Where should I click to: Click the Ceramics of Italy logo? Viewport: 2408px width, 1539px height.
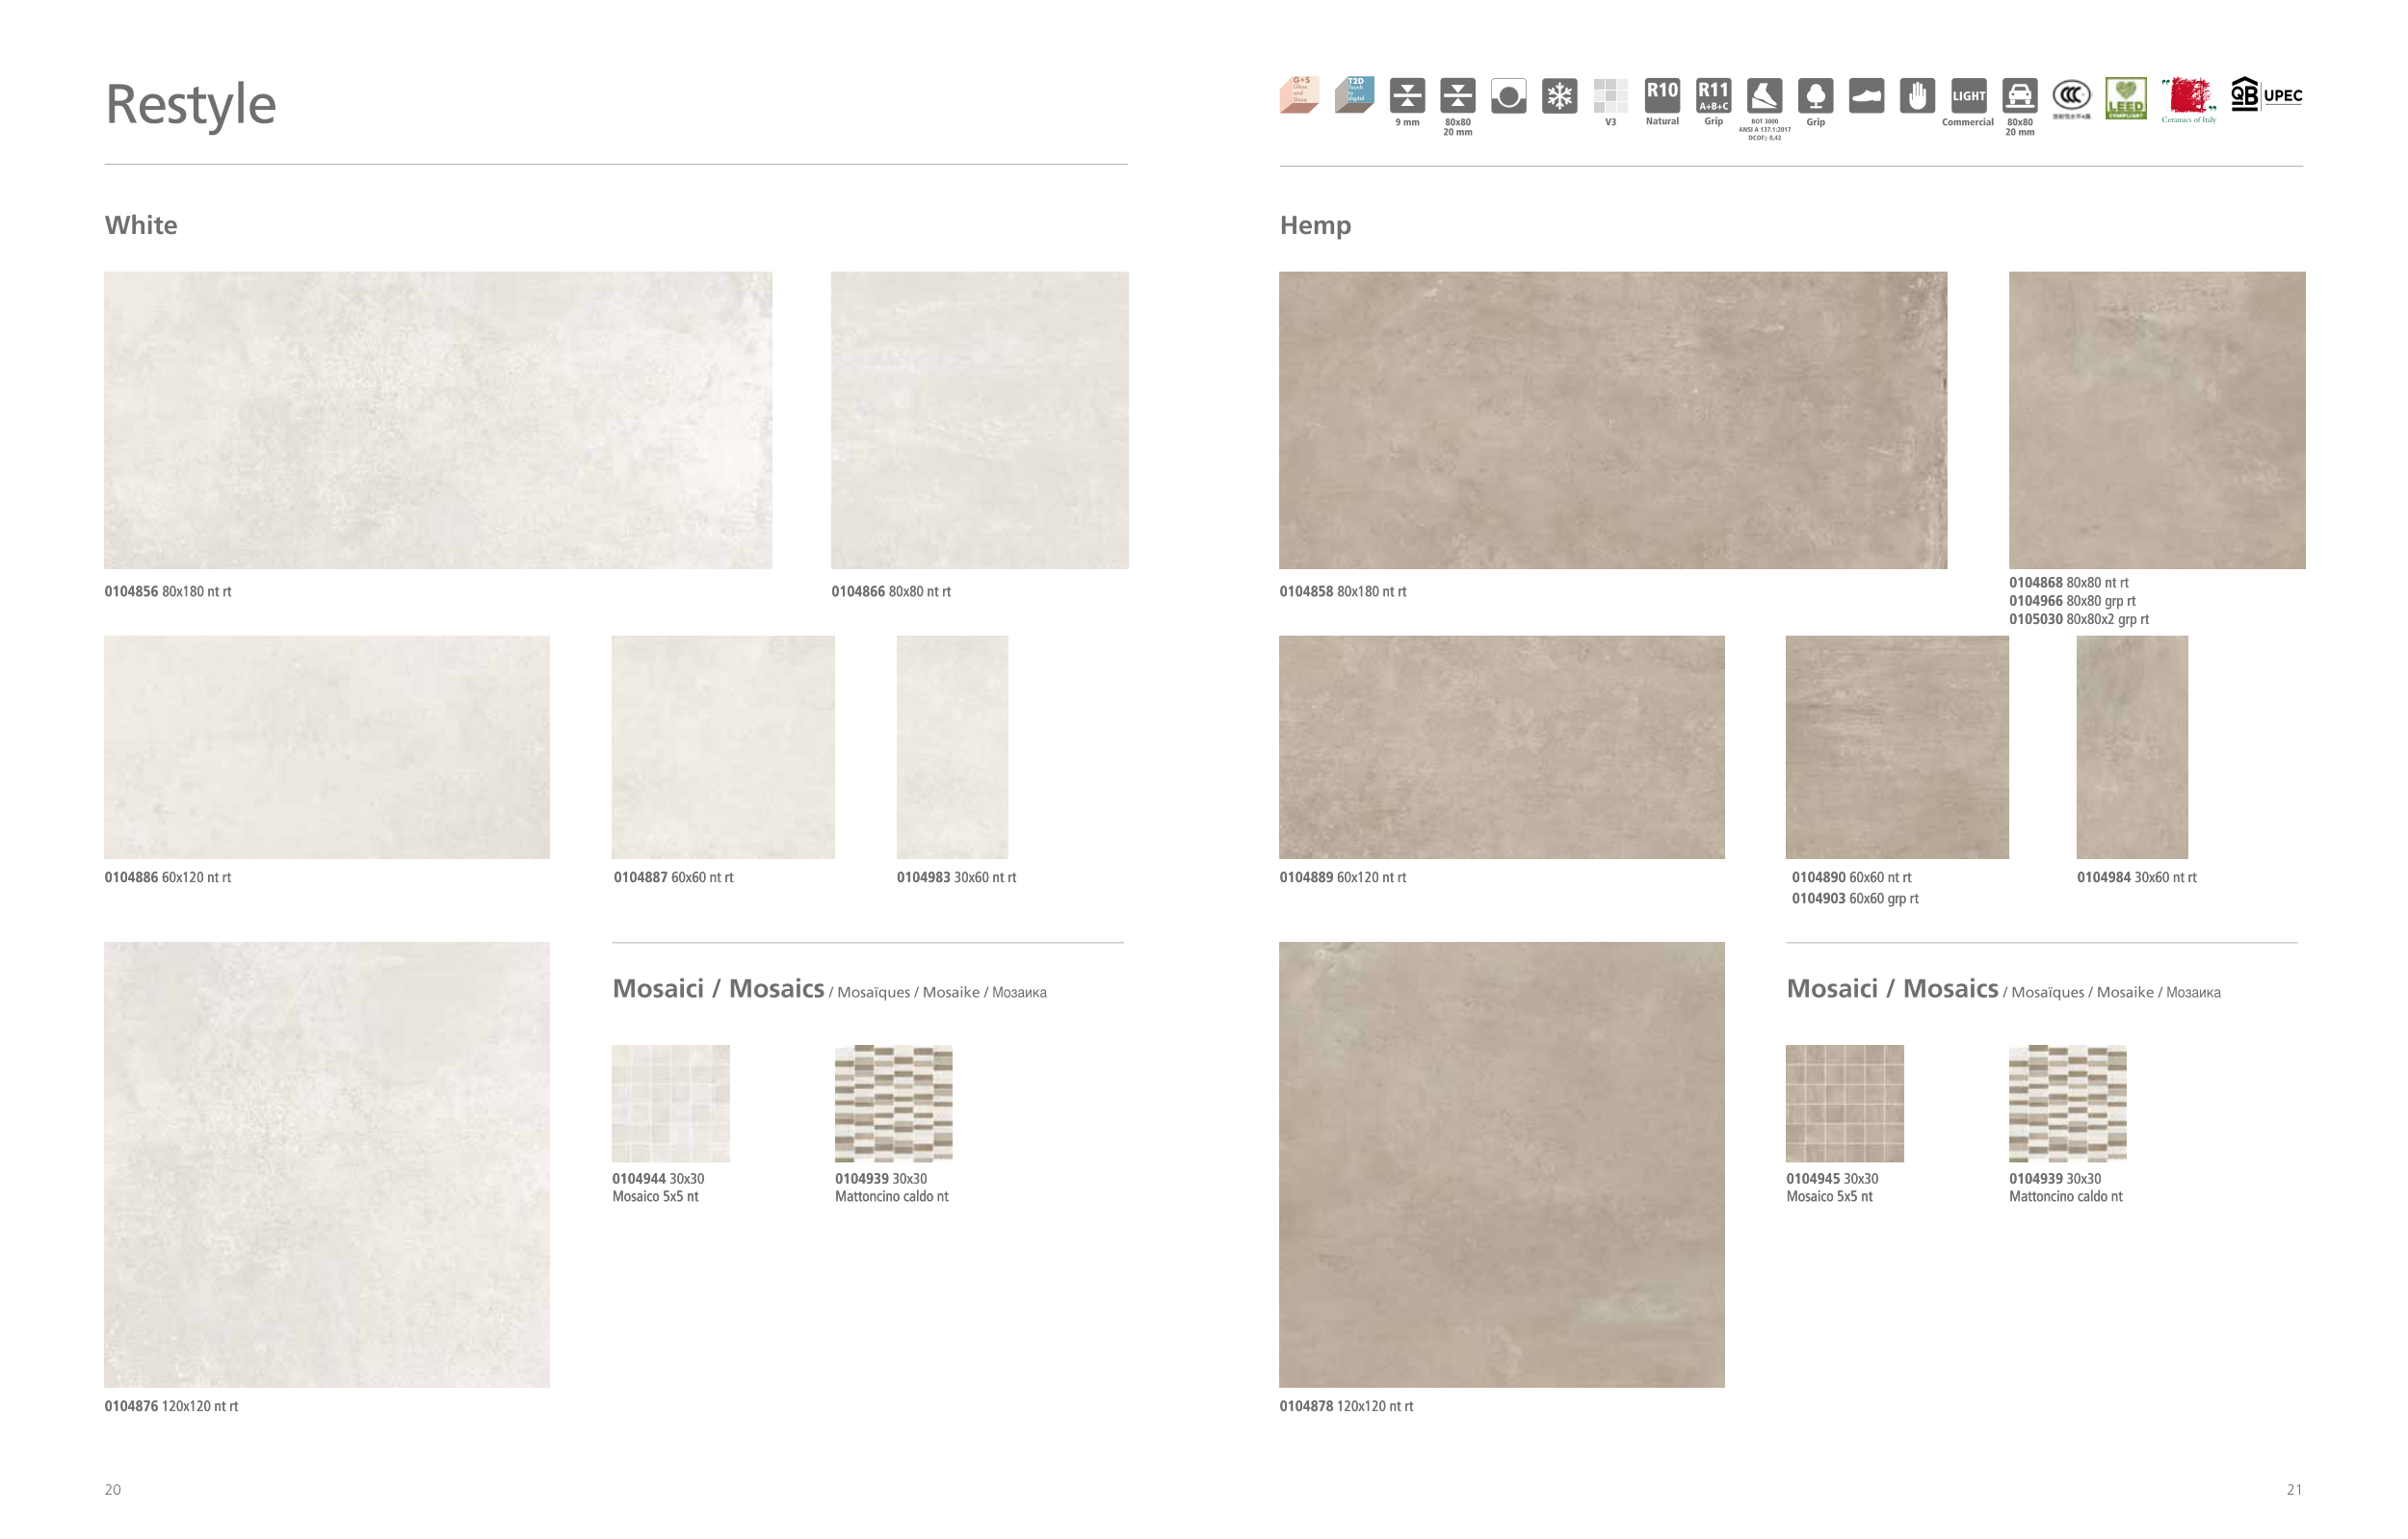[2188, 99]
